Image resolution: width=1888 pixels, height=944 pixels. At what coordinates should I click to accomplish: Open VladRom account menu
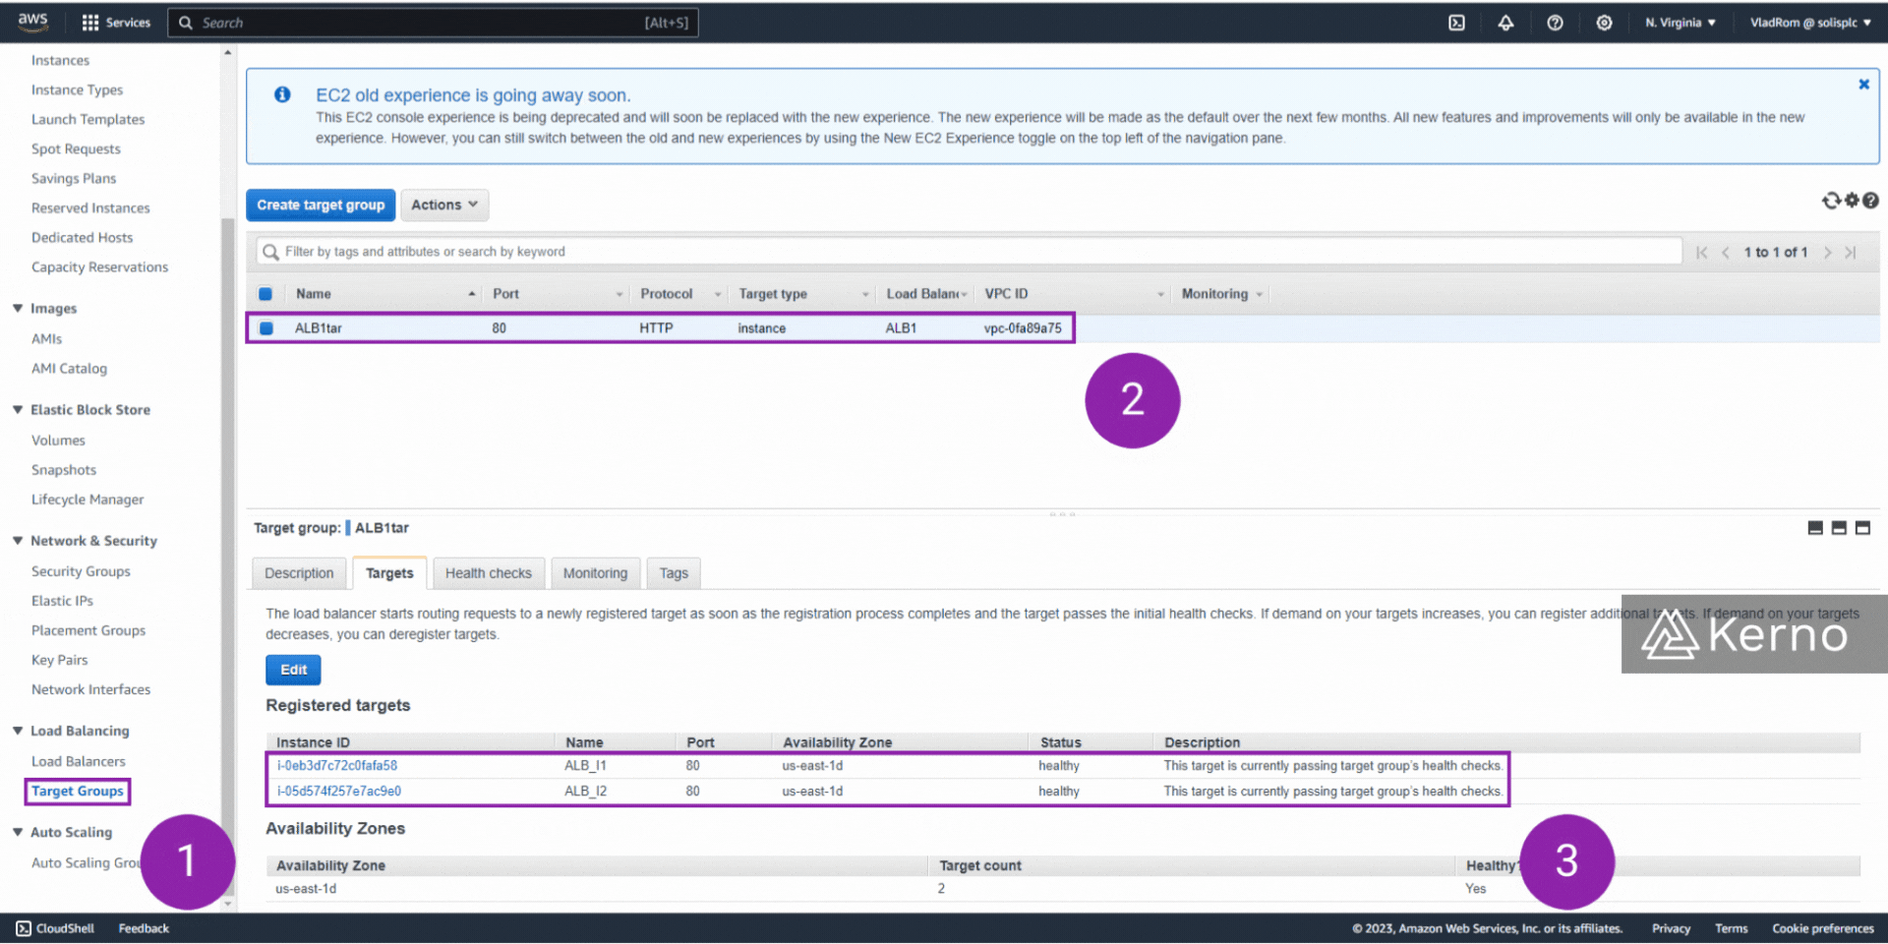pyautogui.click(x=1810, y=23)
